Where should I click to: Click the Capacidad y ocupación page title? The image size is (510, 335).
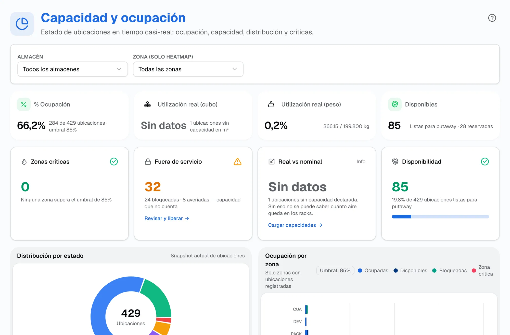tap(113, 18)
